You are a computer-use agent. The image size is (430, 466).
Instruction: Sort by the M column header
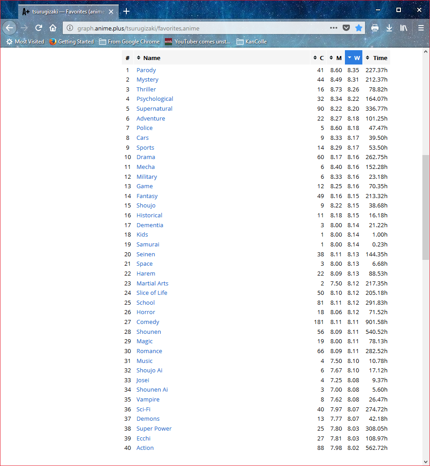pyautogui.click(x=336, y=58)
